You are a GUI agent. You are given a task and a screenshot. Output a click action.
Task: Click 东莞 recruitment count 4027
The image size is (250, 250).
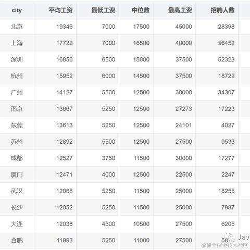click(x=228, y=125)
